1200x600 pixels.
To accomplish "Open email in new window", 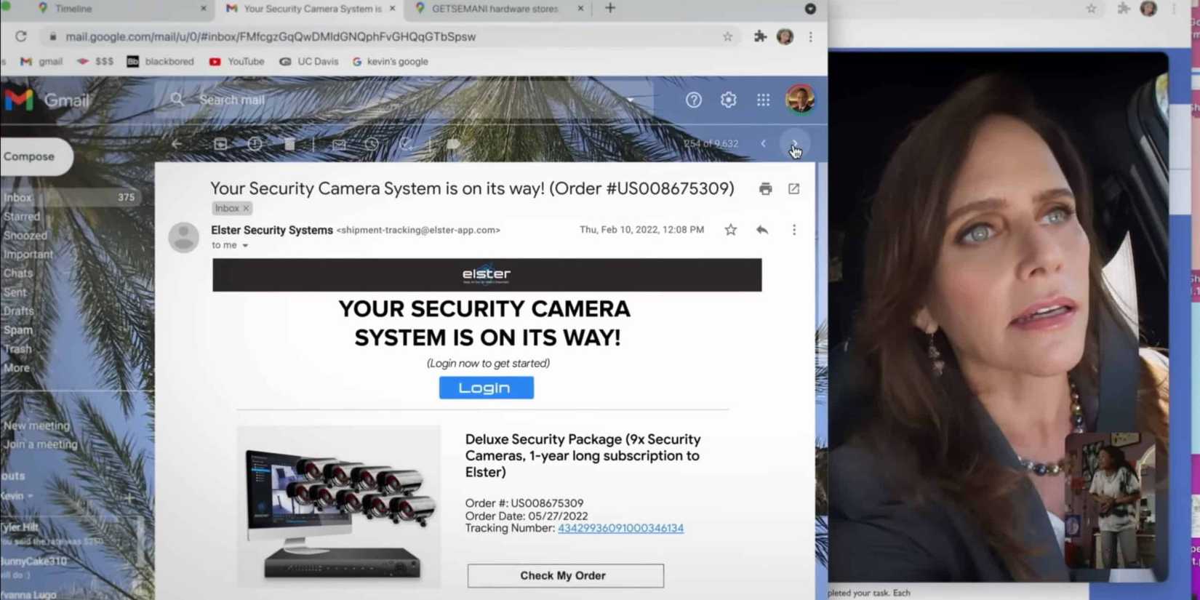I will coord(793,189).
